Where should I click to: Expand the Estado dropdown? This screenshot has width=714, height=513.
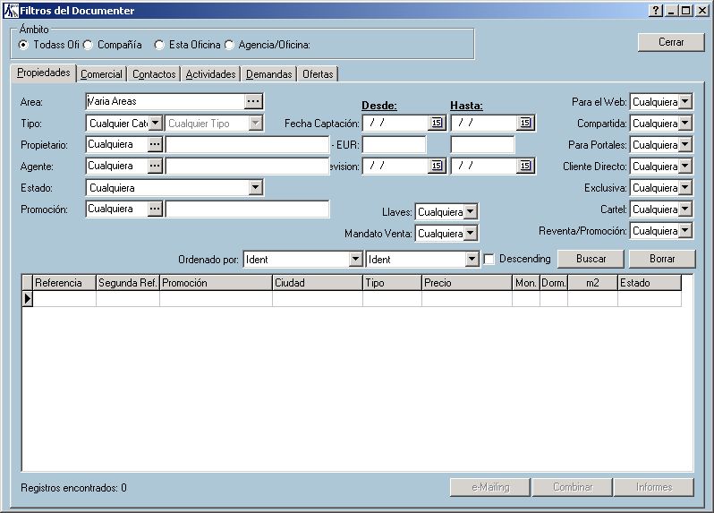click(x=256, y=187)
